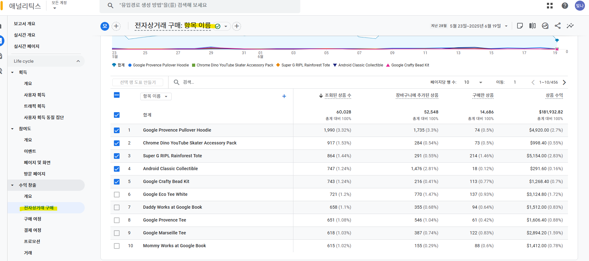
Task: Sort by 장바구니에 추가된 상품 column
Action: pyautogui.click(x=417, y=95)
